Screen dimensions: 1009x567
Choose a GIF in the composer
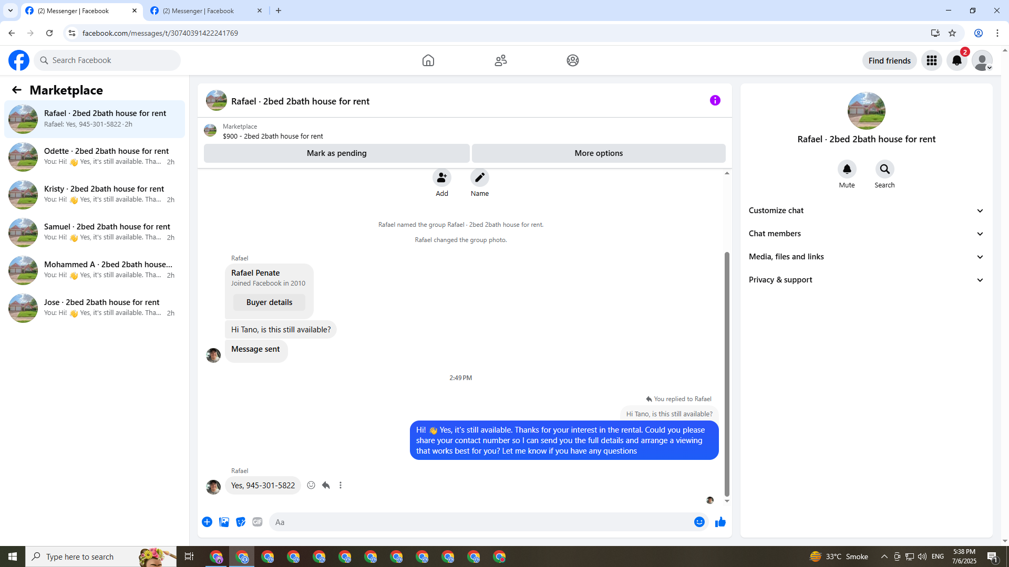click(258, 522)
